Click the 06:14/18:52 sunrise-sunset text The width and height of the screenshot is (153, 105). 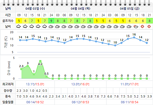tap(35, 102)
